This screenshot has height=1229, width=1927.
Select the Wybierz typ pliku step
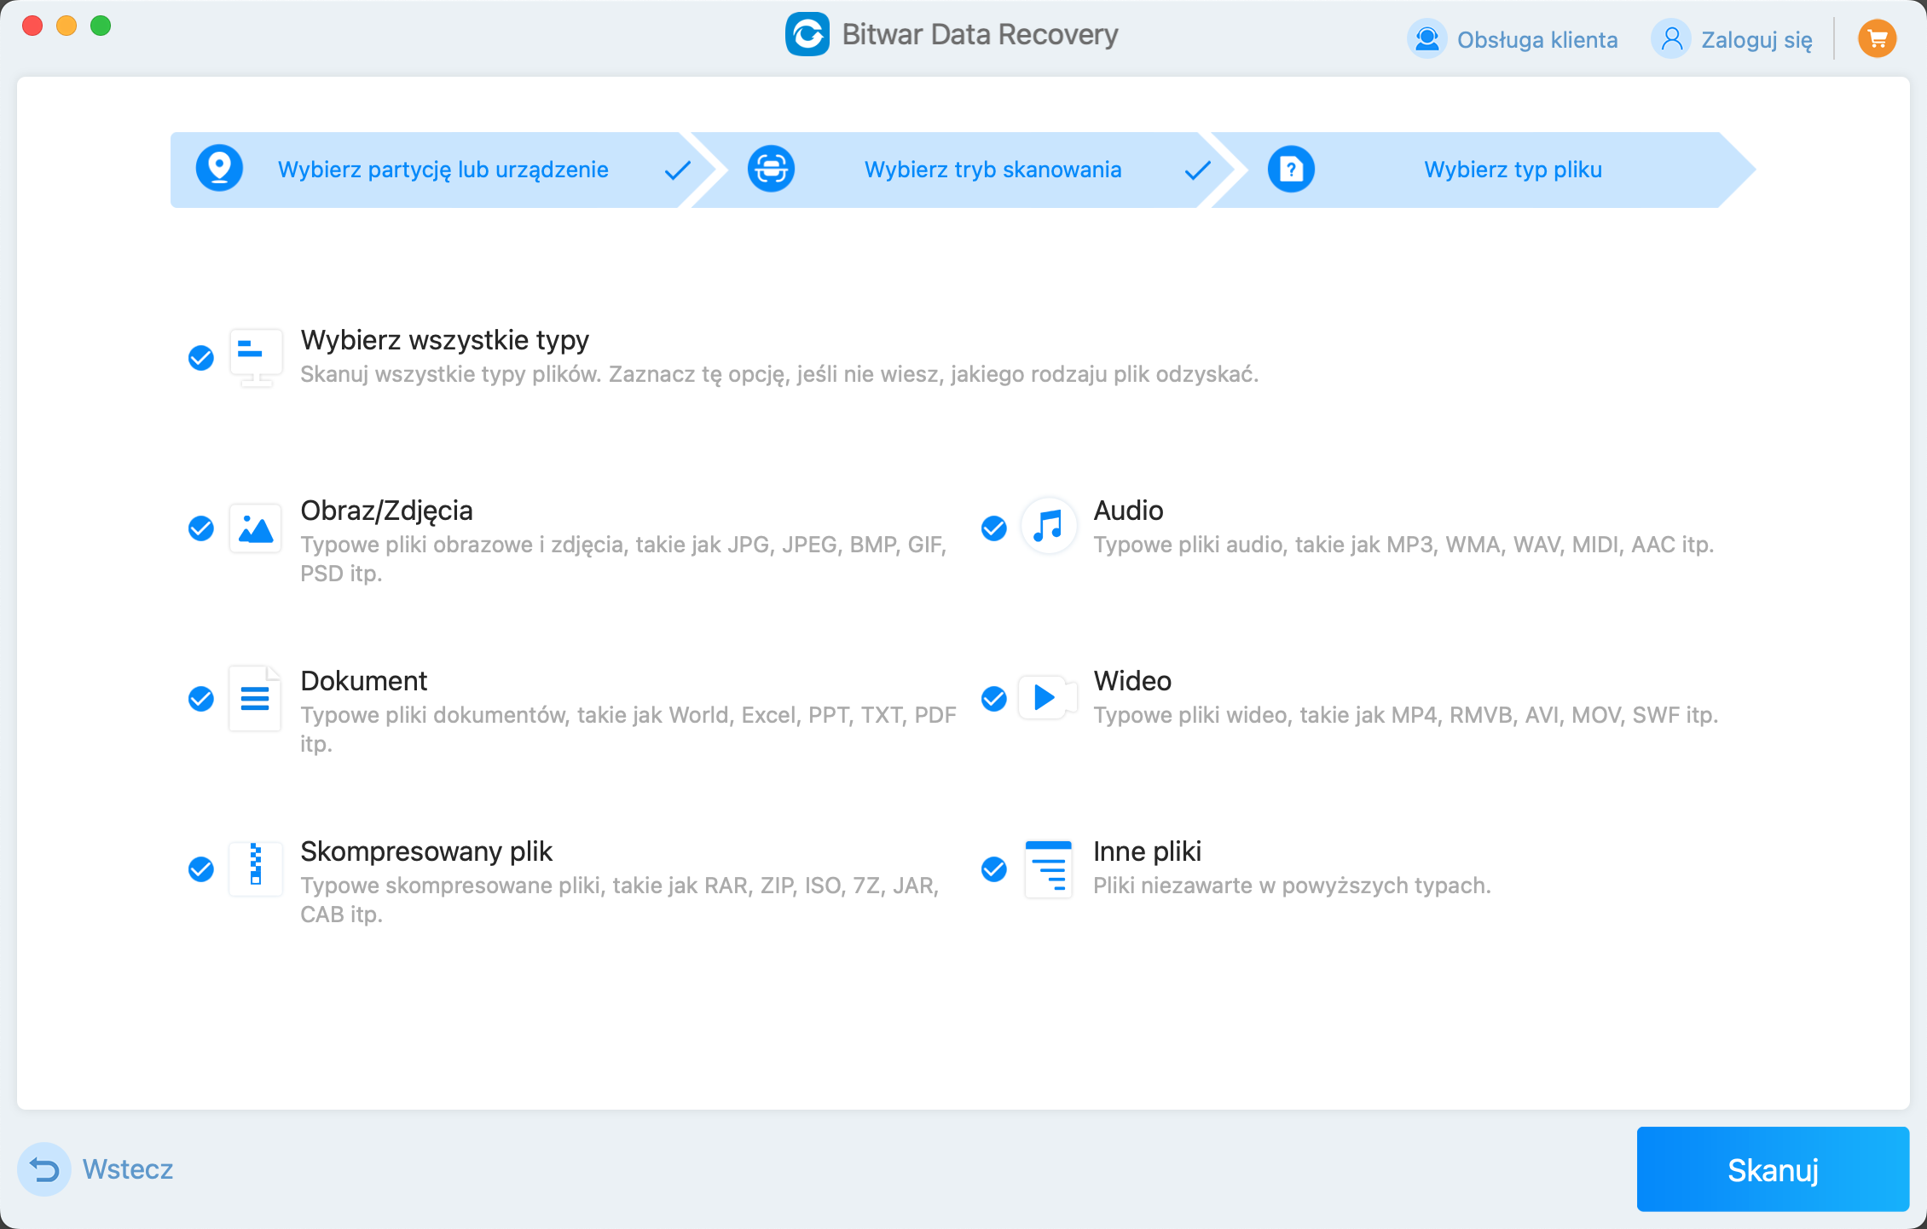pyautogui.click(x=1512, y=170)
